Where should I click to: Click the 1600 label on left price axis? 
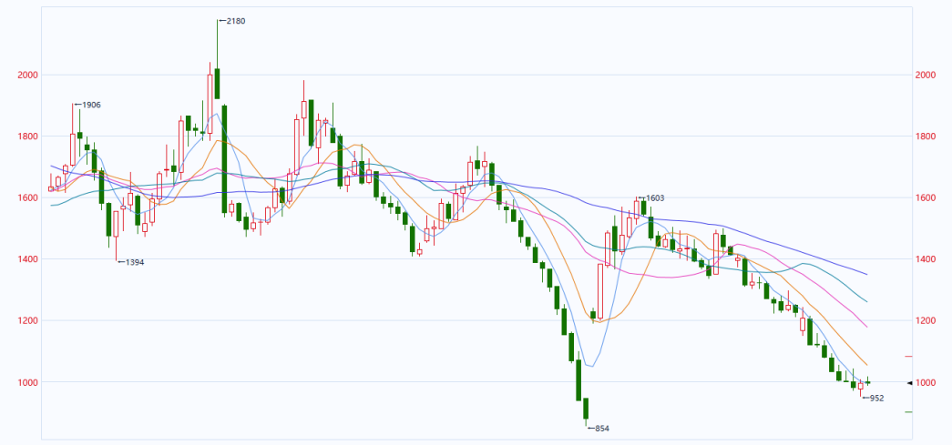pyautogui.click(x=28, y=197)
